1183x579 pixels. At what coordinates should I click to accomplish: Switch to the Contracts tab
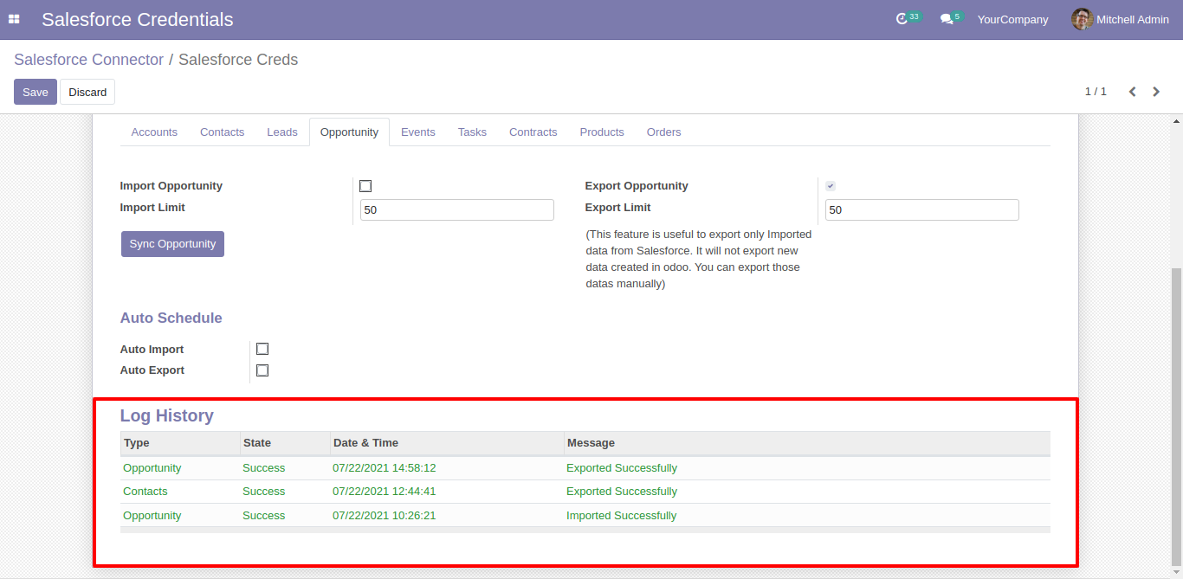[x=533, y=132]
